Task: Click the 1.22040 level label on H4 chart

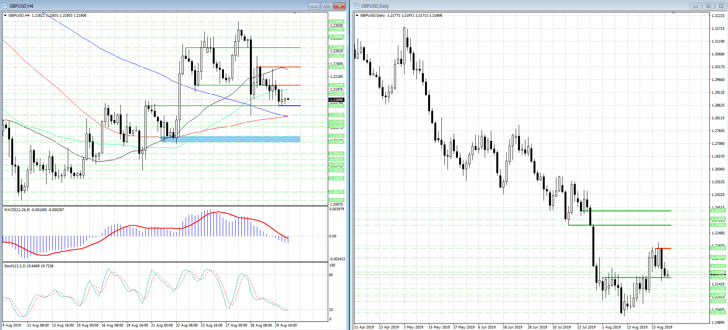Action: 336,85
